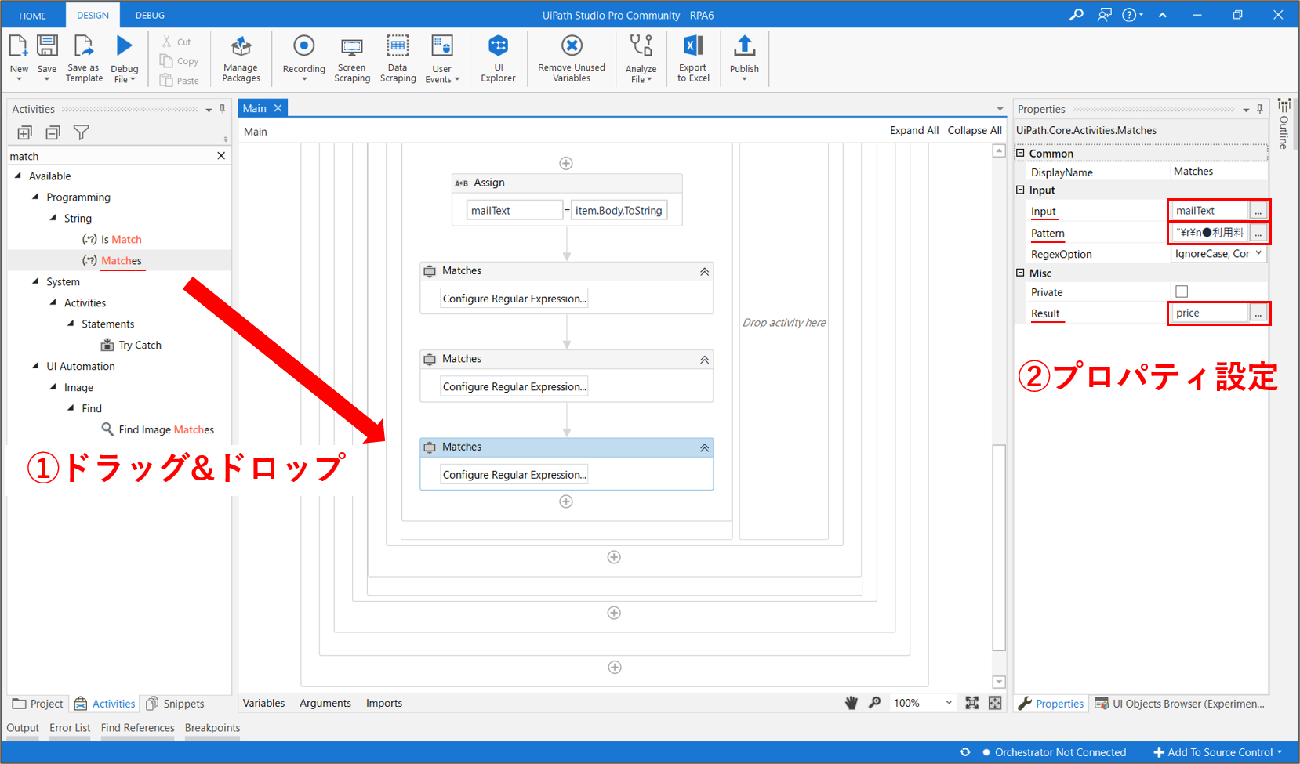
Task: Collapse the selected Matches activity
Action: point(704,447)
